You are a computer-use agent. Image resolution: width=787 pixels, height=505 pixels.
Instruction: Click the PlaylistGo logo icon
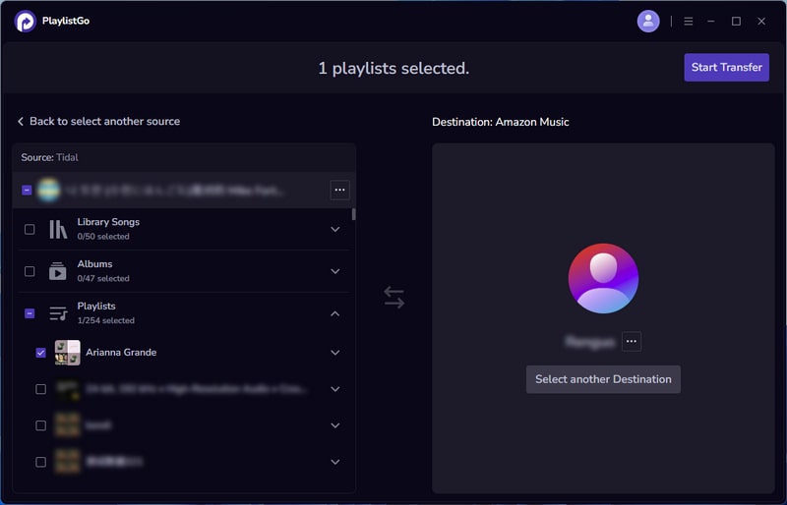tap(26, 21)
